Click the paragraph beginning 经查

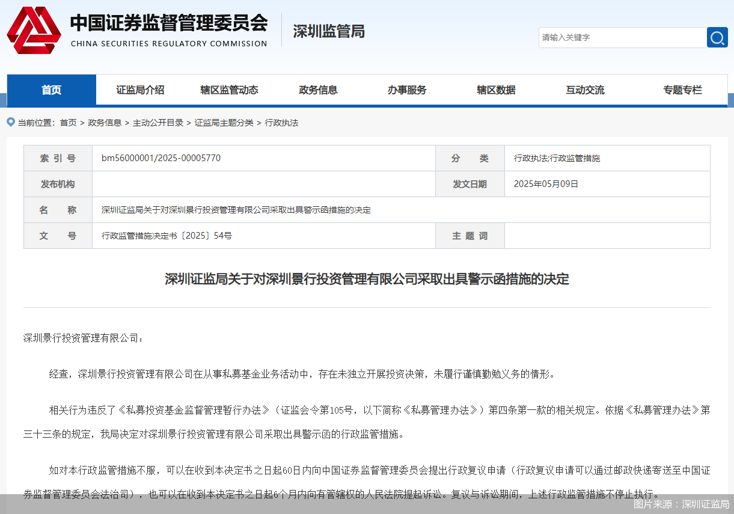[302, 374]
